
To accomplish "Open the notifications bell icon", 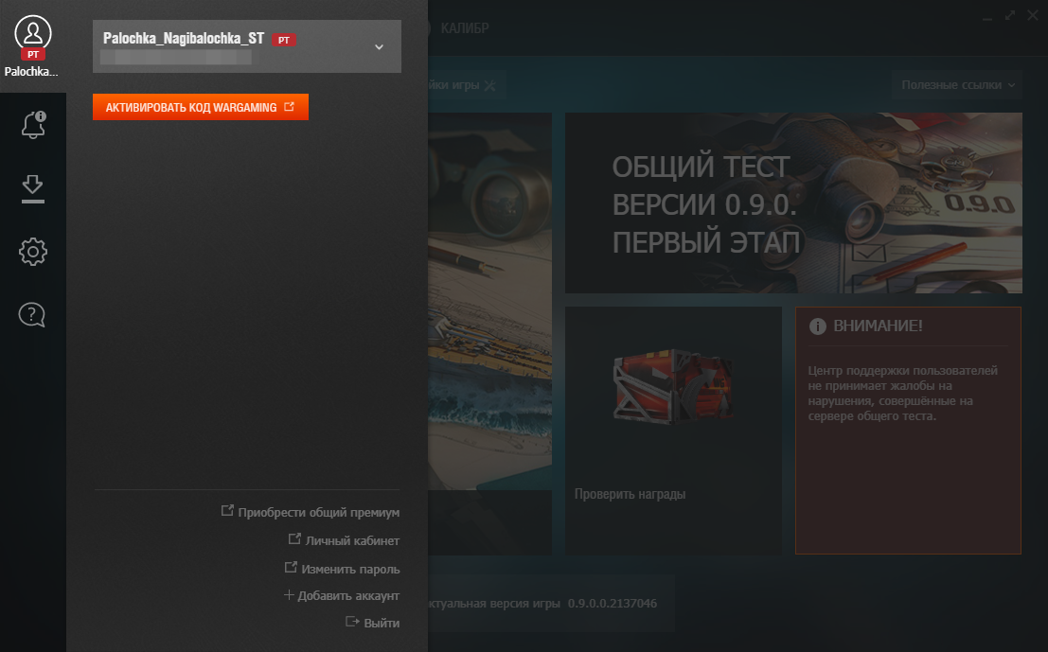I will tap(33, 125).
